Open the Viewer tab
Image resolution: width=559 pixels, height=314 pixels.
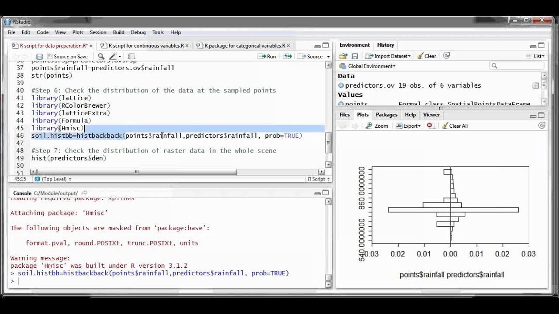click(x=431, y=115)
